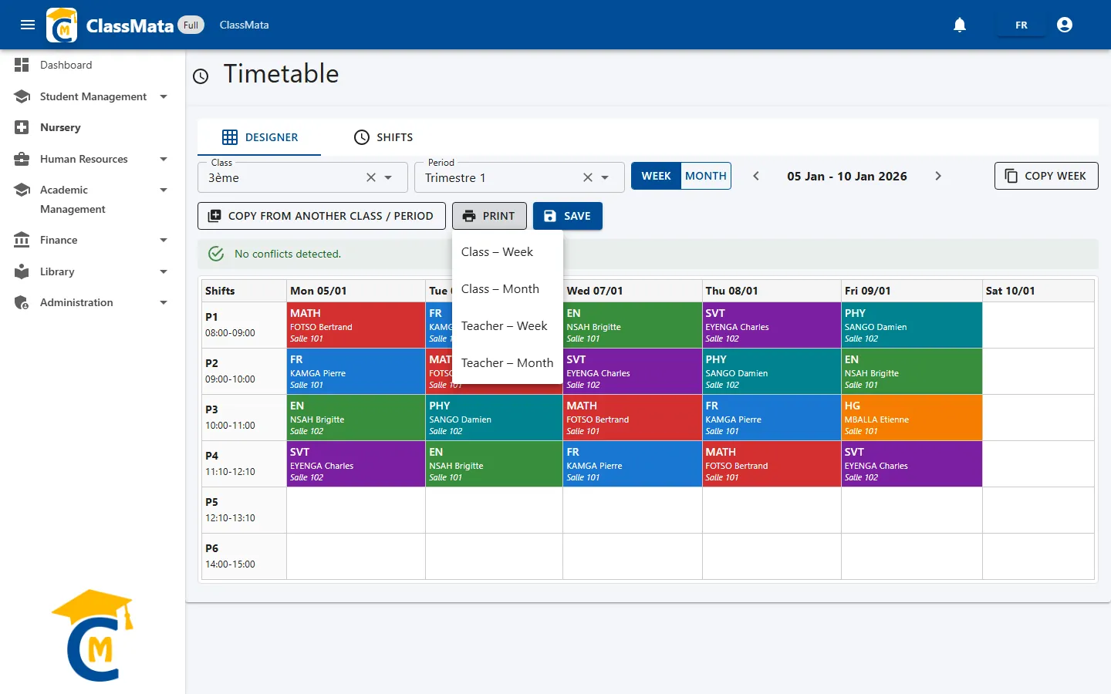Clear the Trimestre 1 period selection
Viewport: 1111px width, 694px height.
[588, 177]
